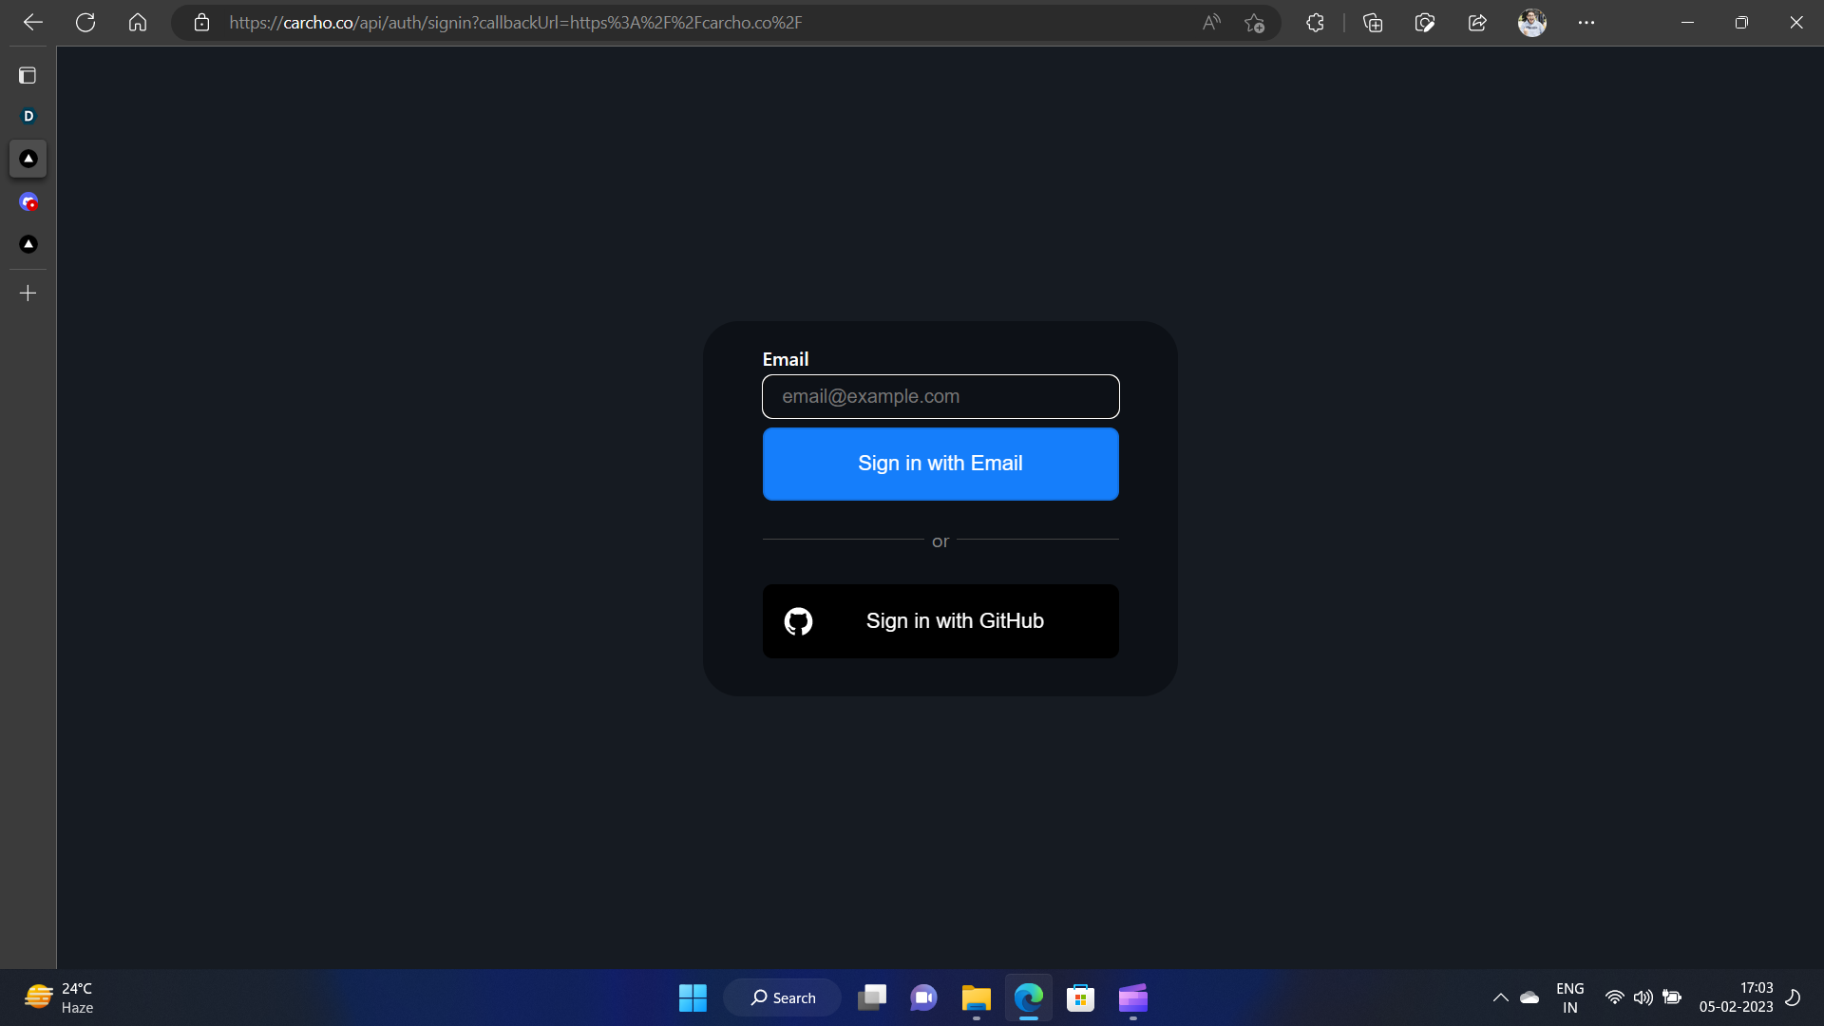Open Read Aloud icon in address bar
Screen dimensions: 1824x1026
1211,23
